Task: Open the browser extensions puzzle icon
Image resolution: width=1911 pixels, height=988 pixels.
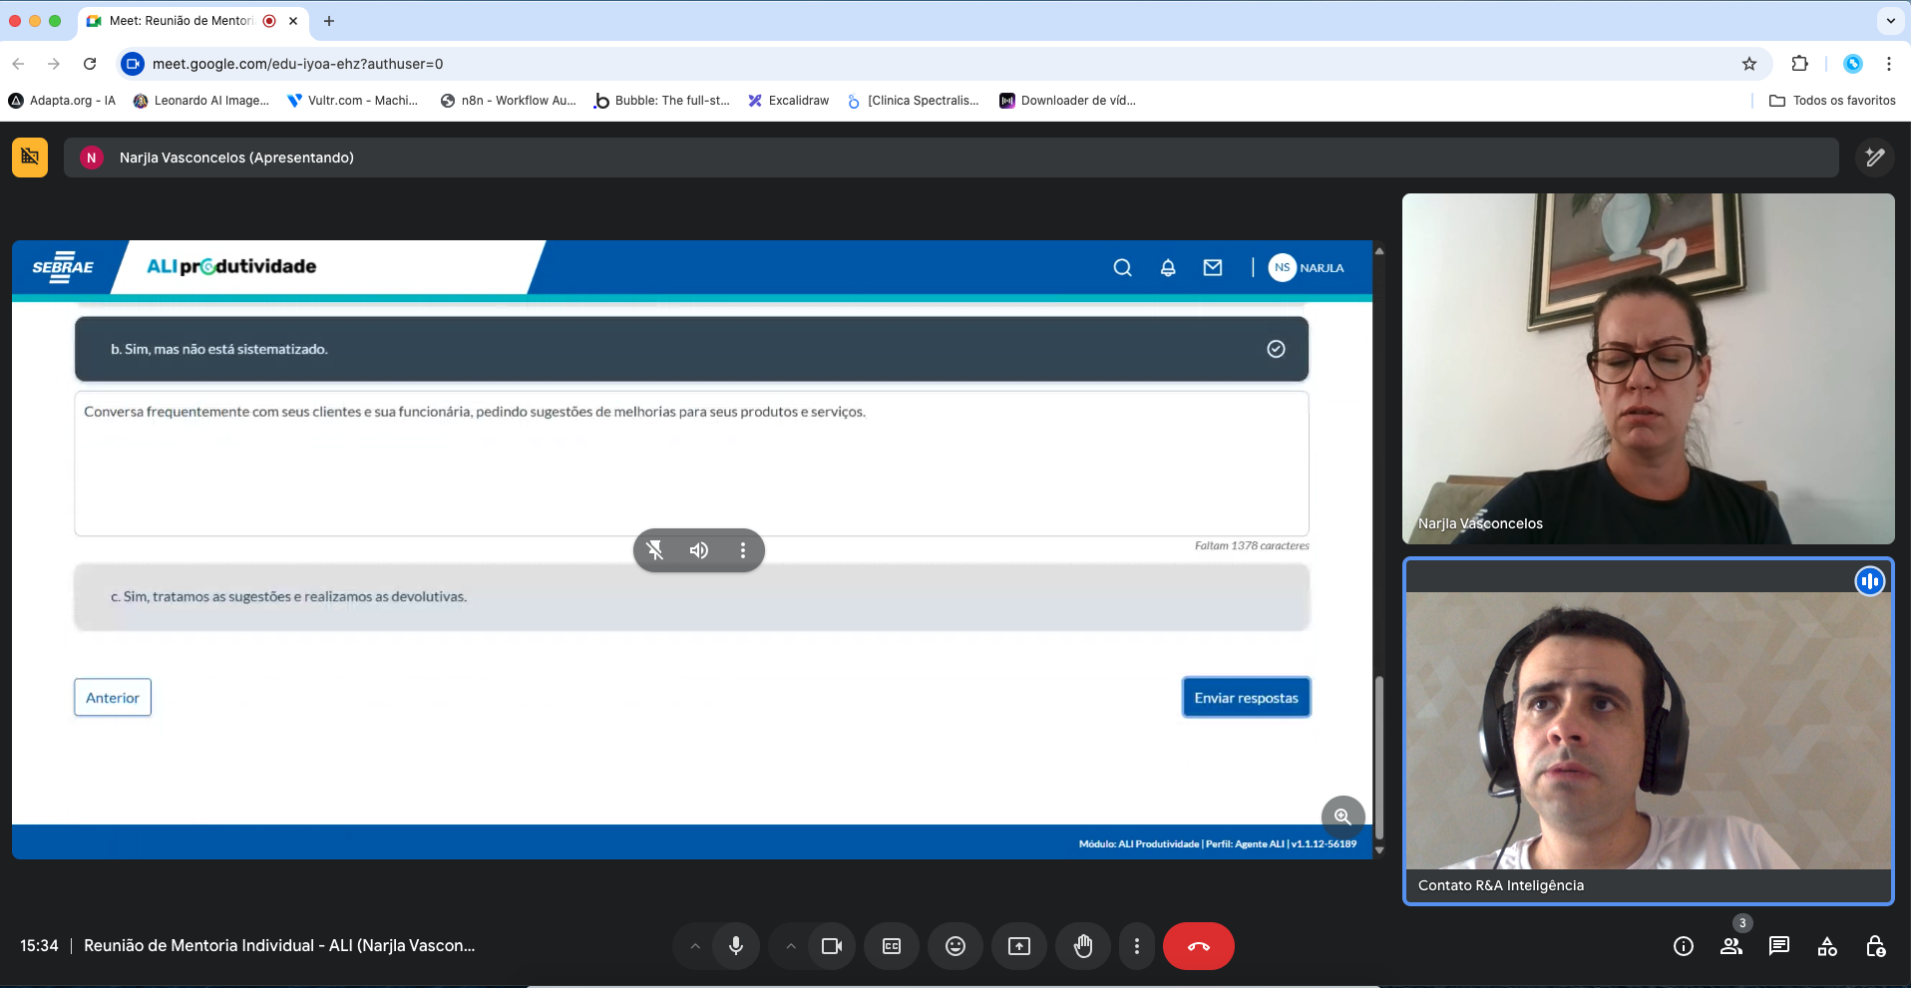Action: (1799, 64)
